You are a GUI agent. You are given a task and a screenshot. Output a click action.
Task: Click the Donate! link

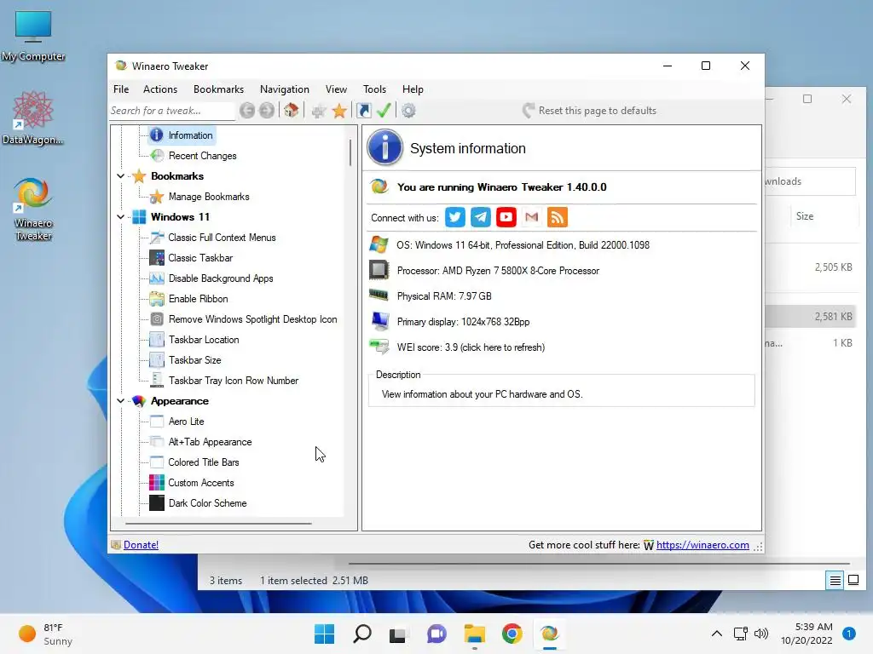click(x=141, y=545)
